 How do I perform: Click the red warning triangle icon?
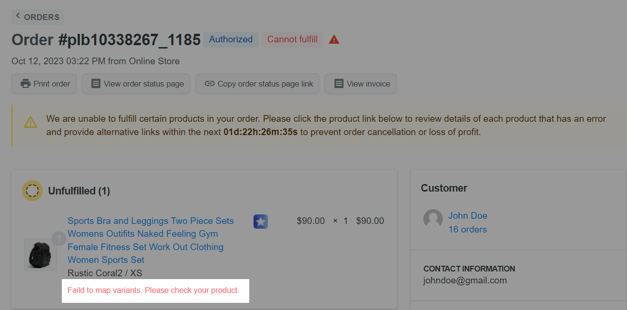click(x=334, y=39)
